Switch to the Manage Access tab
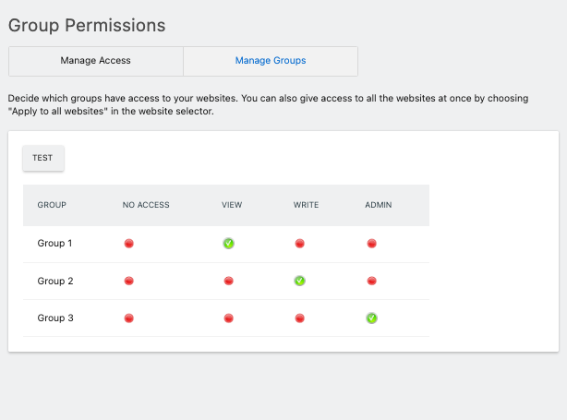The width and height of the screenshot is (567, 420). (96, 61)
